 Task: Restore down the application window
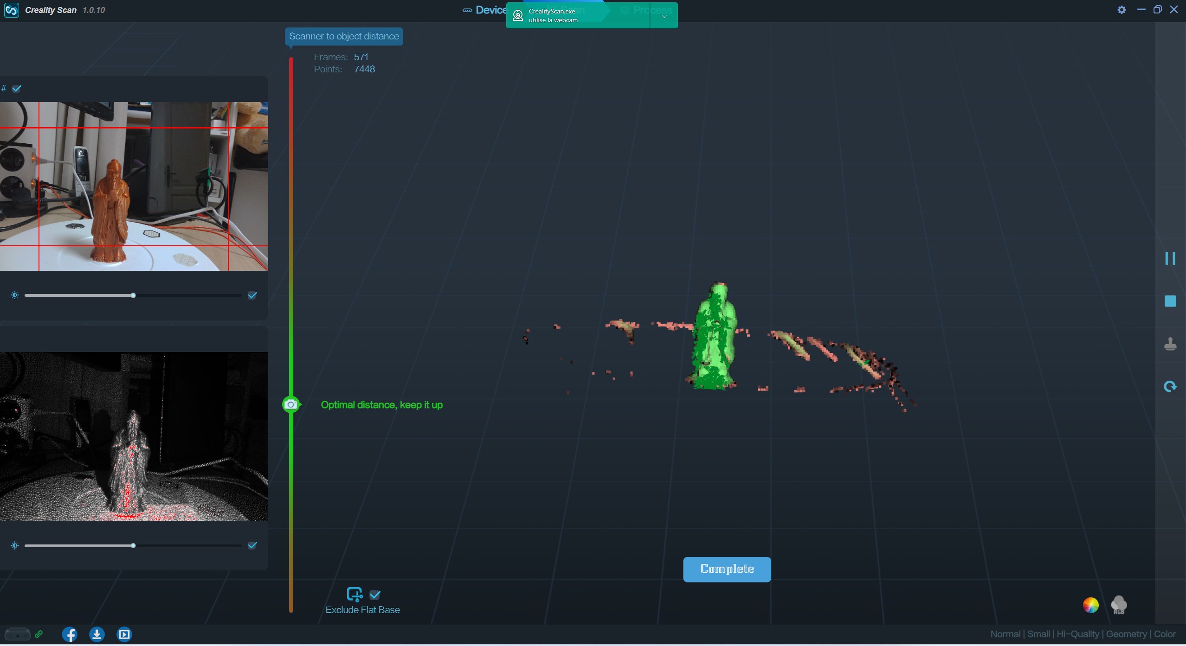pyautogui.click(x=1157, y=9)
